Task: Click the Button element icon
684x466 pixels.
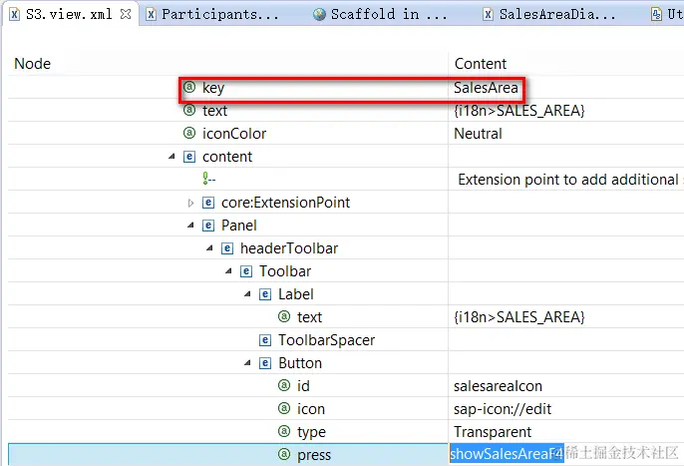Action: pos(265,363)
